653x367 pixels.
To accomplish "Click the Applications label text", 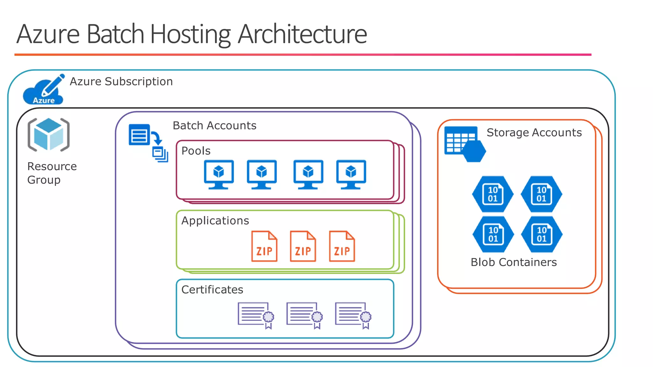I will [x=215, y=220].
